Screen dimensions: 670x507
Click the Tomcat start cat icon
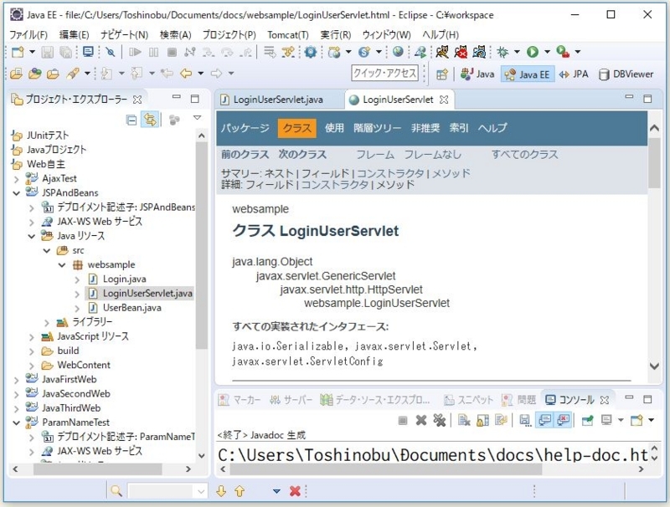click(x=442, y=52)
